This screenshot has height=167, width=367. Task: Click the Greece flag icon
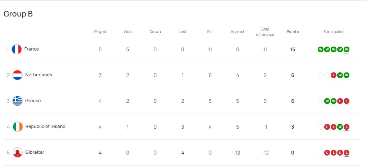click(x=17, y=101)
